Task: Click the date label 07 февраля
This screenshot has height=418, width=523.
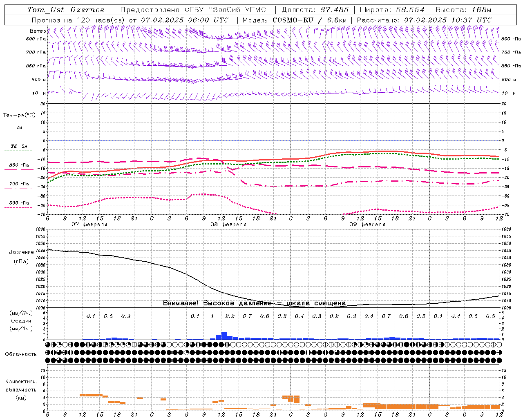Action: (89, 225)
